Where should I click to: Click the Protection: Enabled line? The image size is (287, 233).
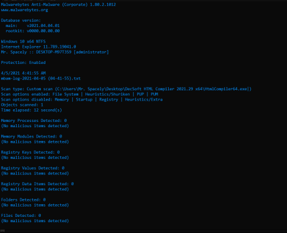pyautogui.click(x=24, y=63)
